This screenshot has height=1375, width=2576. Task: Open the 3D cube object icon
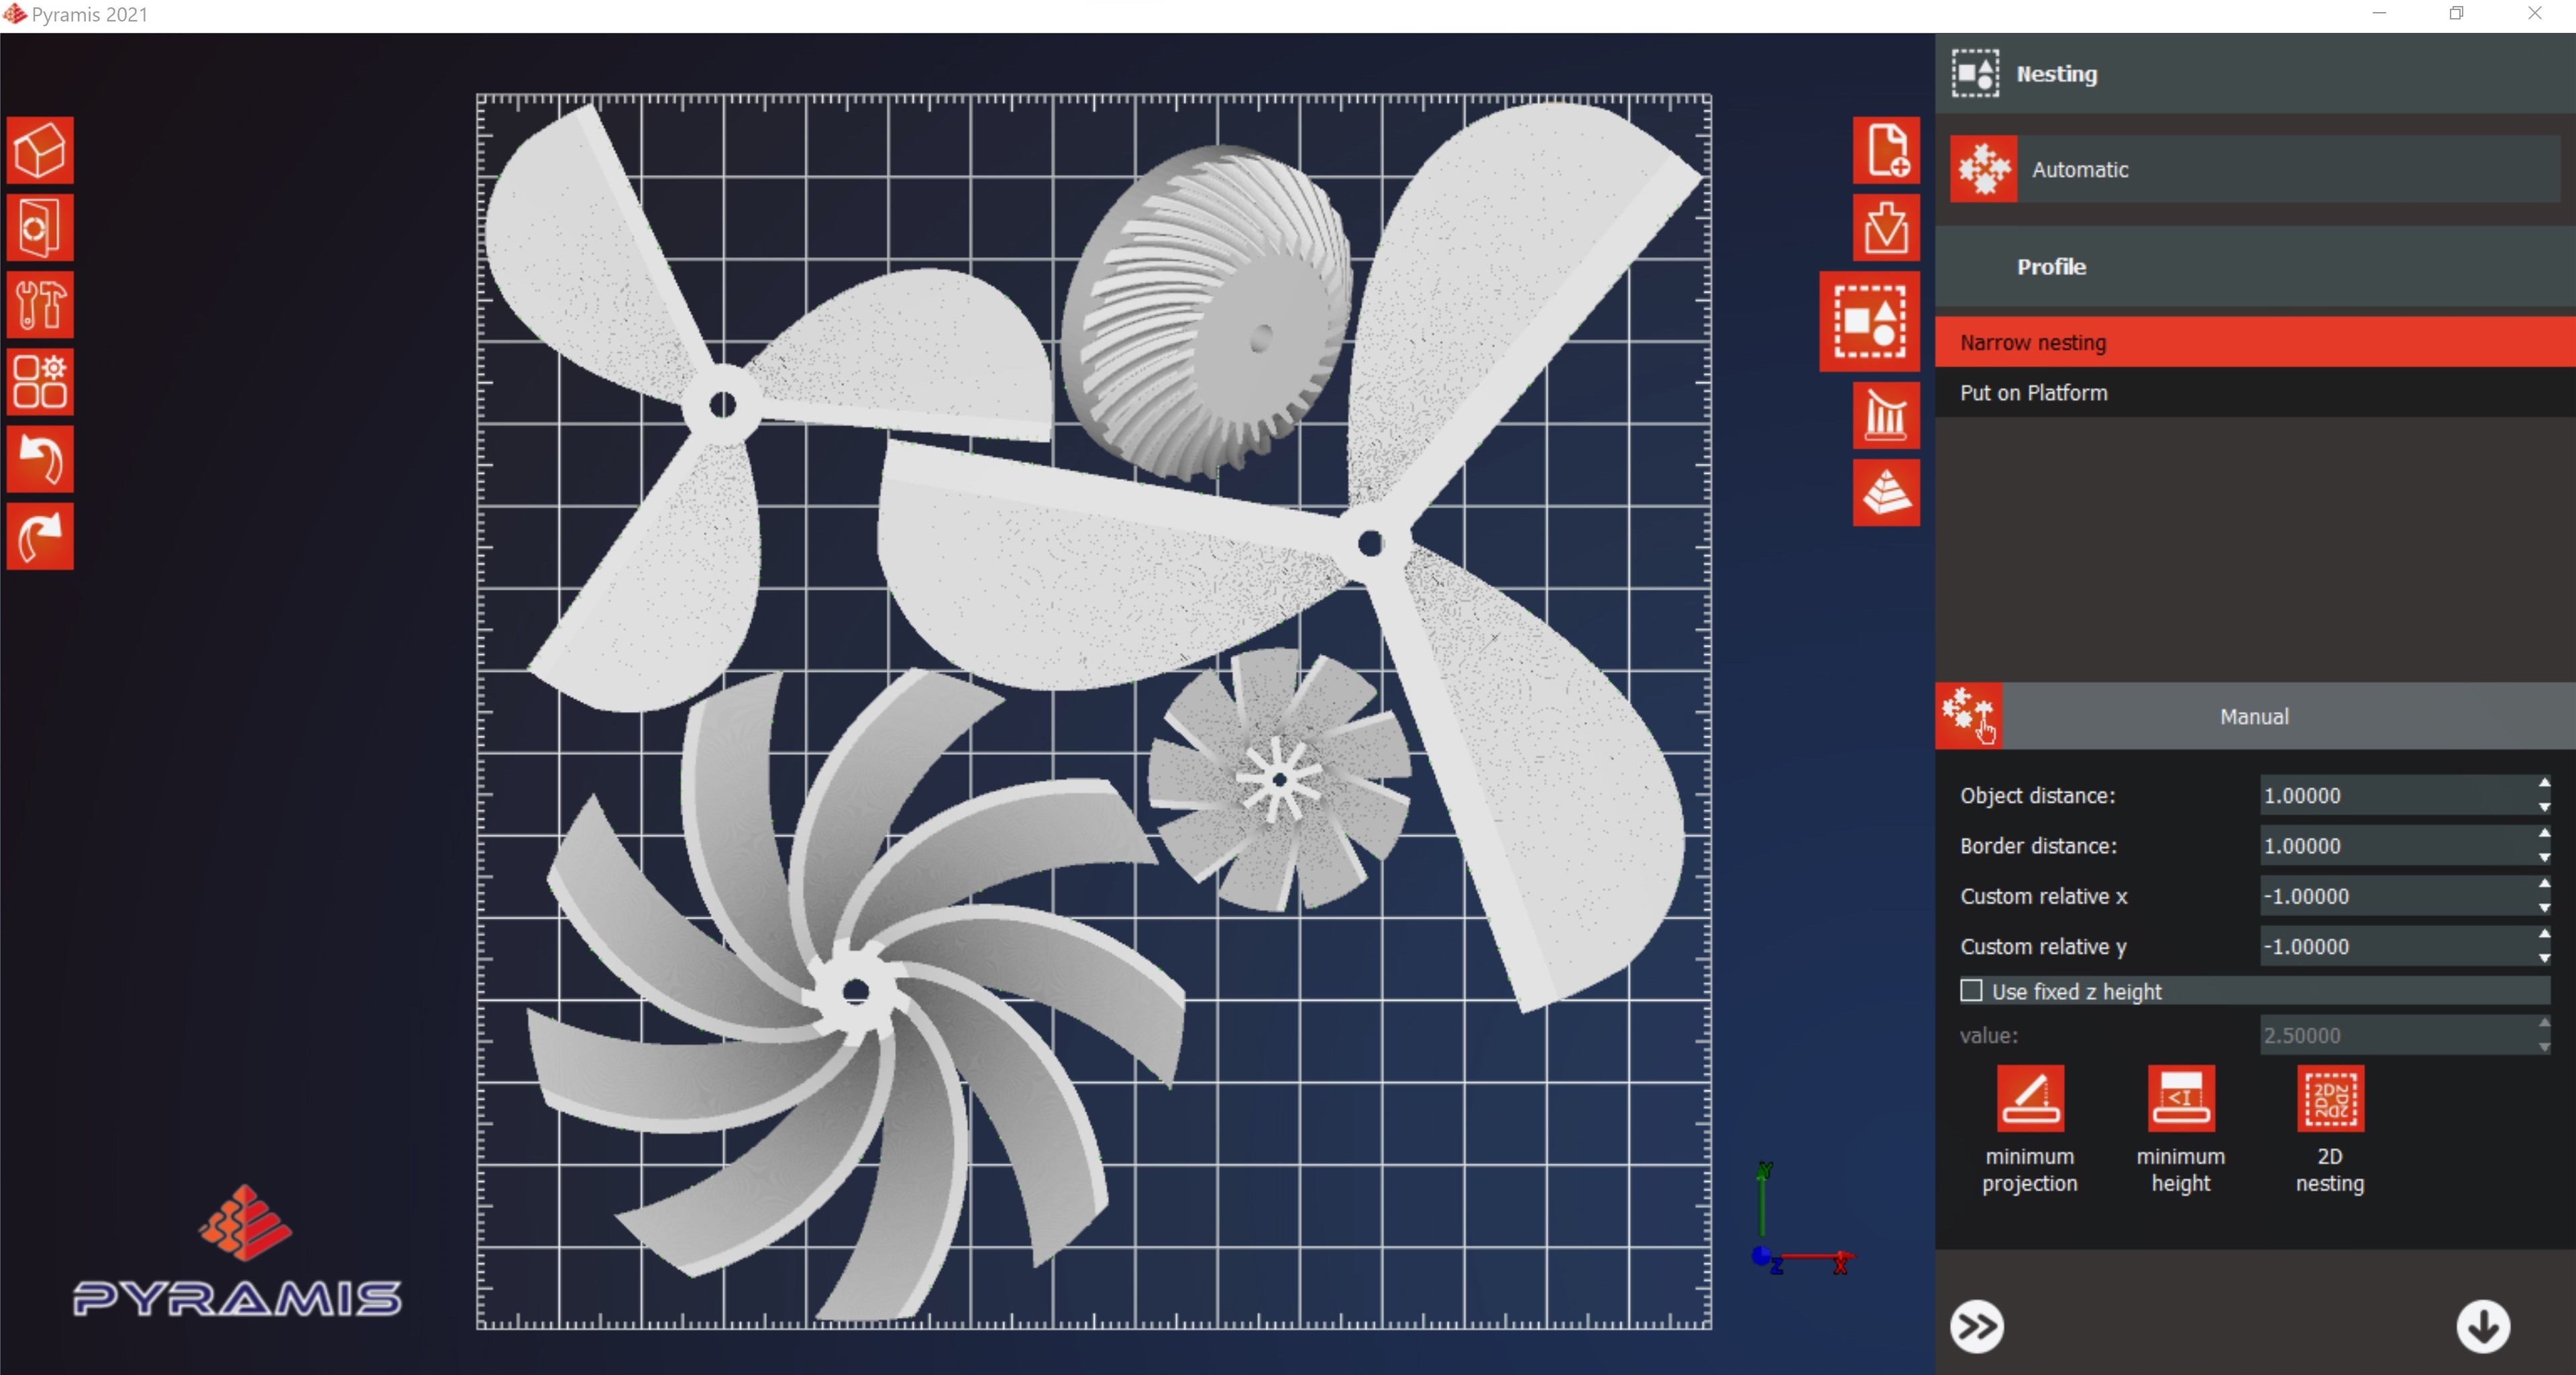click(40, 150)
